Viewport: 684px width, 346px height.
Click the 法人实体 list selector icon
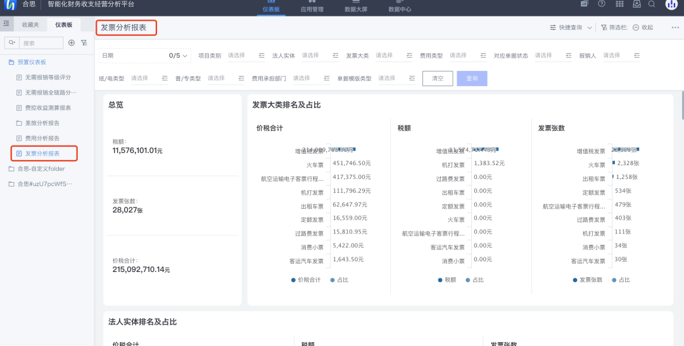point(336,55)
